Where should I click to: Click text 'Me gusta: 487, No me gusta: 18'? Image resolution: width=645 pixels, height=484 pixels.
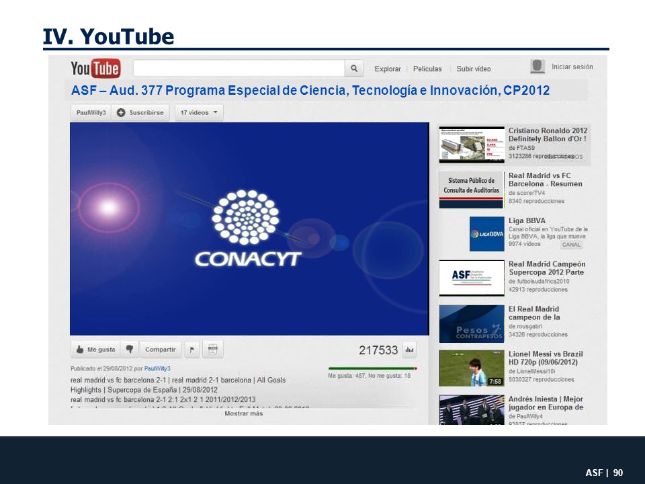[369, 376]
